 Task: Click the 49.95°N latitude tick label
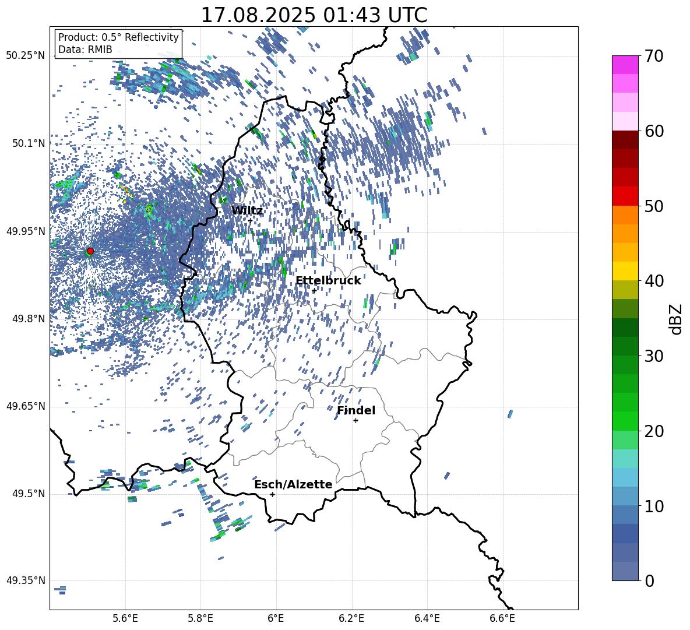[26, 231]
